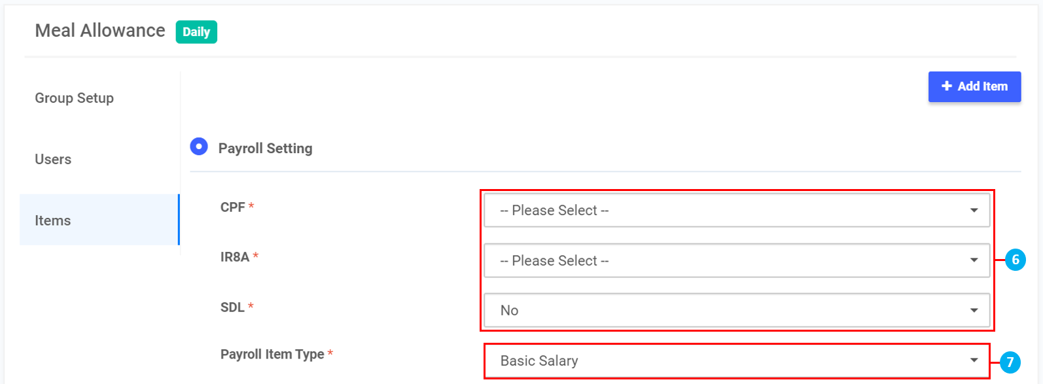
Task: Click the Payroll Item Type field label
Action: [272, 355]
